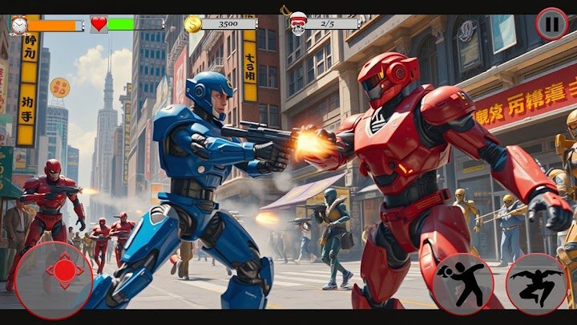Tap the 3500 coin counter
This screenshot has width=577, height=325.
tap(228, 24)
